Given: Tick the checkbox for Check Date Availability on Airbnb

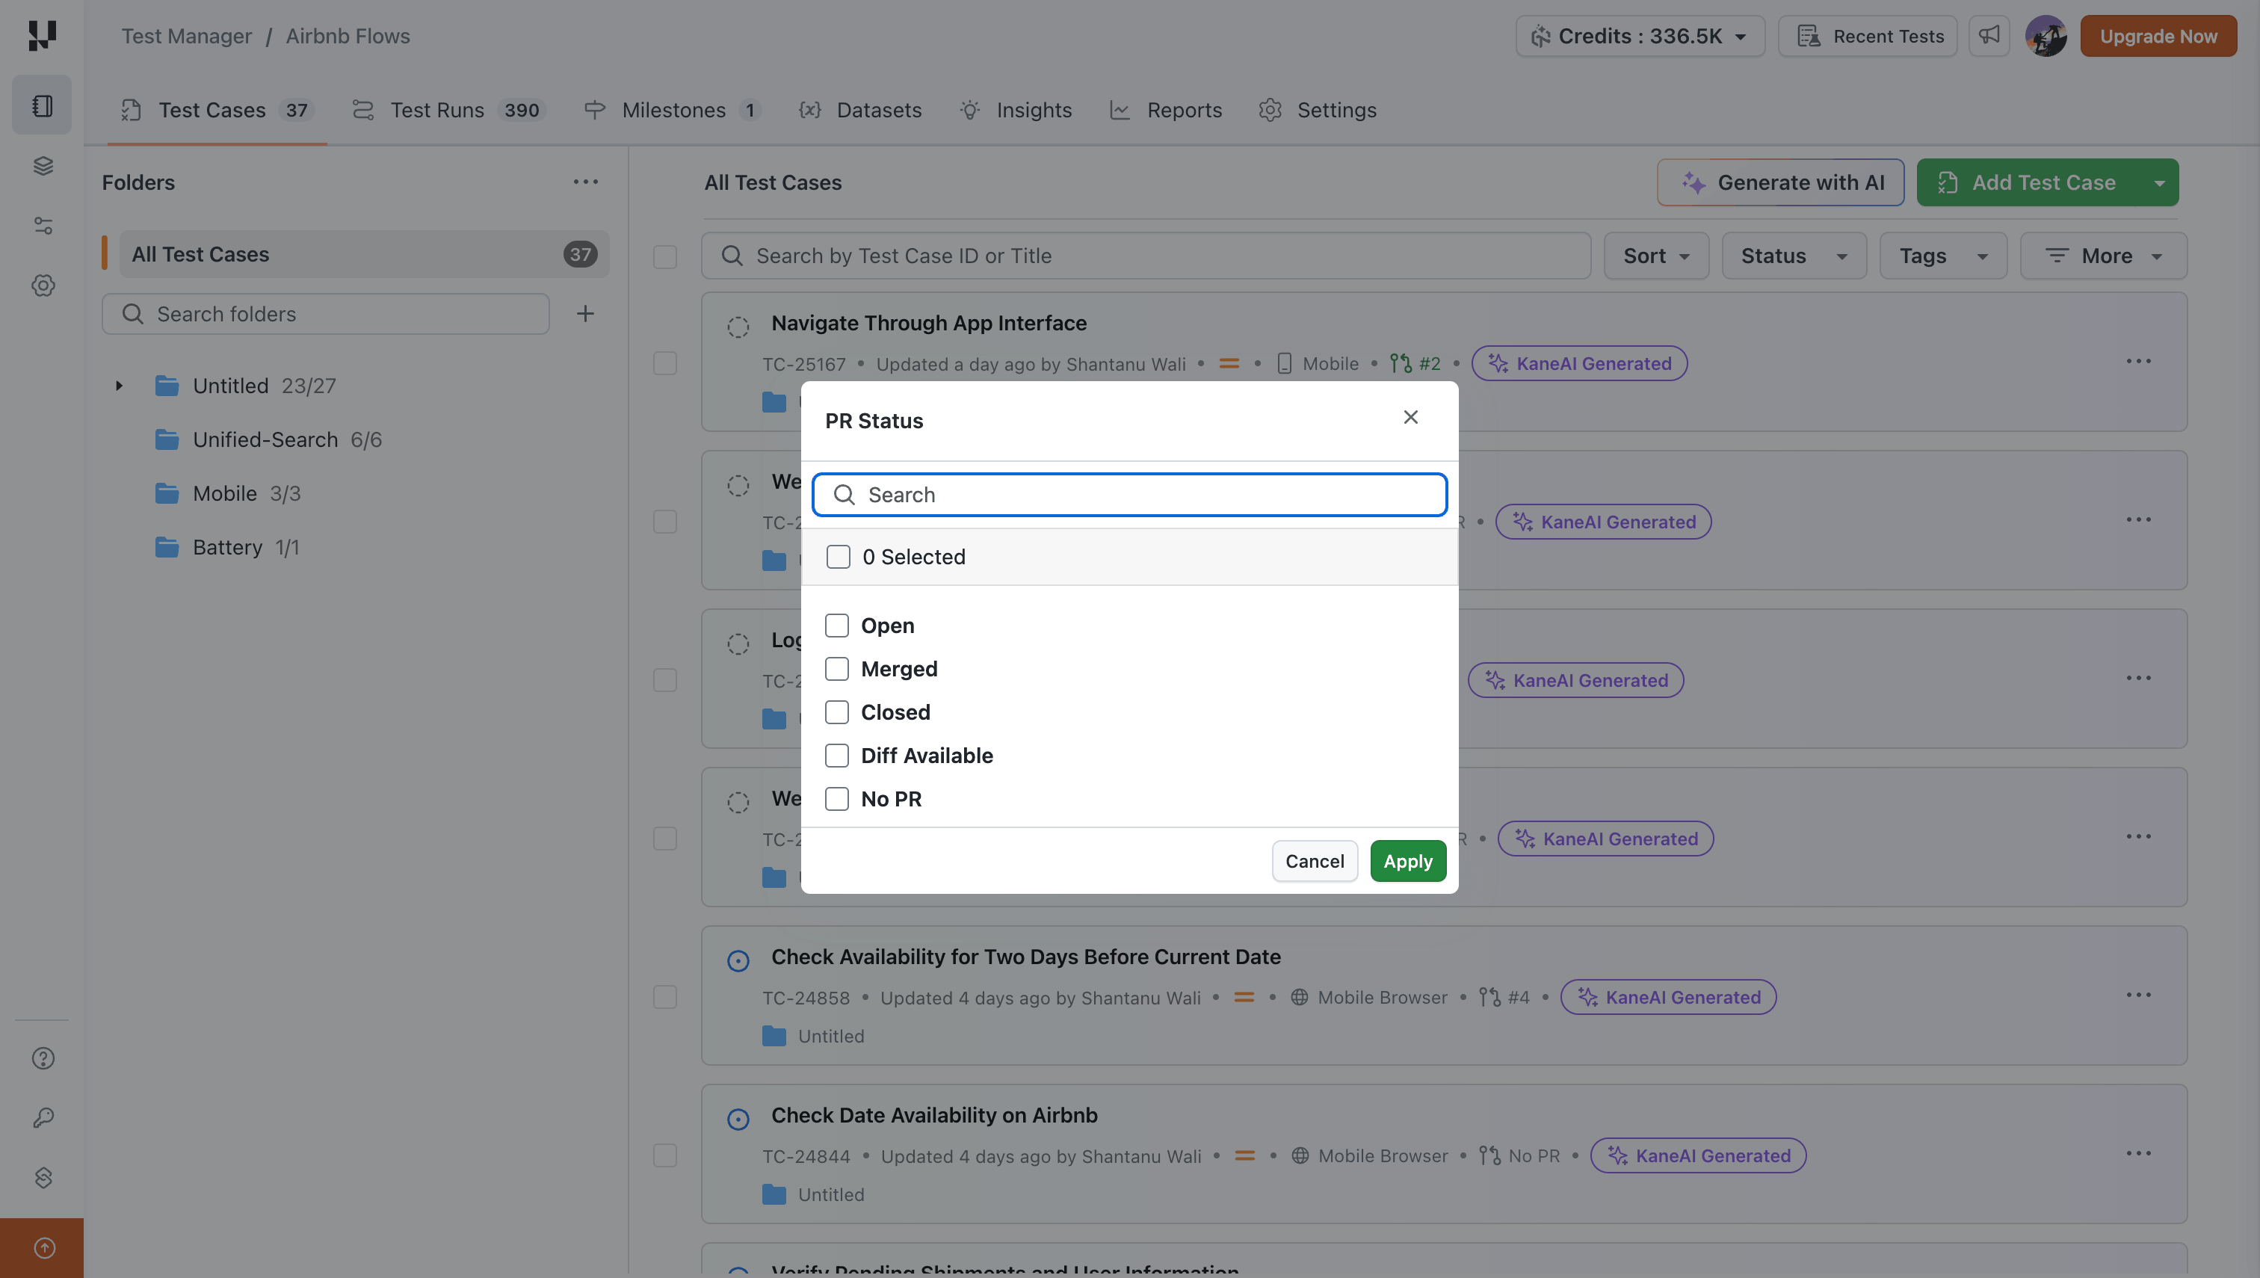Looking at the screenshot, I should tap(665, 1155).
